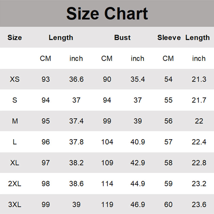Click the 104 cm bust value
The image size is (214, 214).
tap(107, 142)
